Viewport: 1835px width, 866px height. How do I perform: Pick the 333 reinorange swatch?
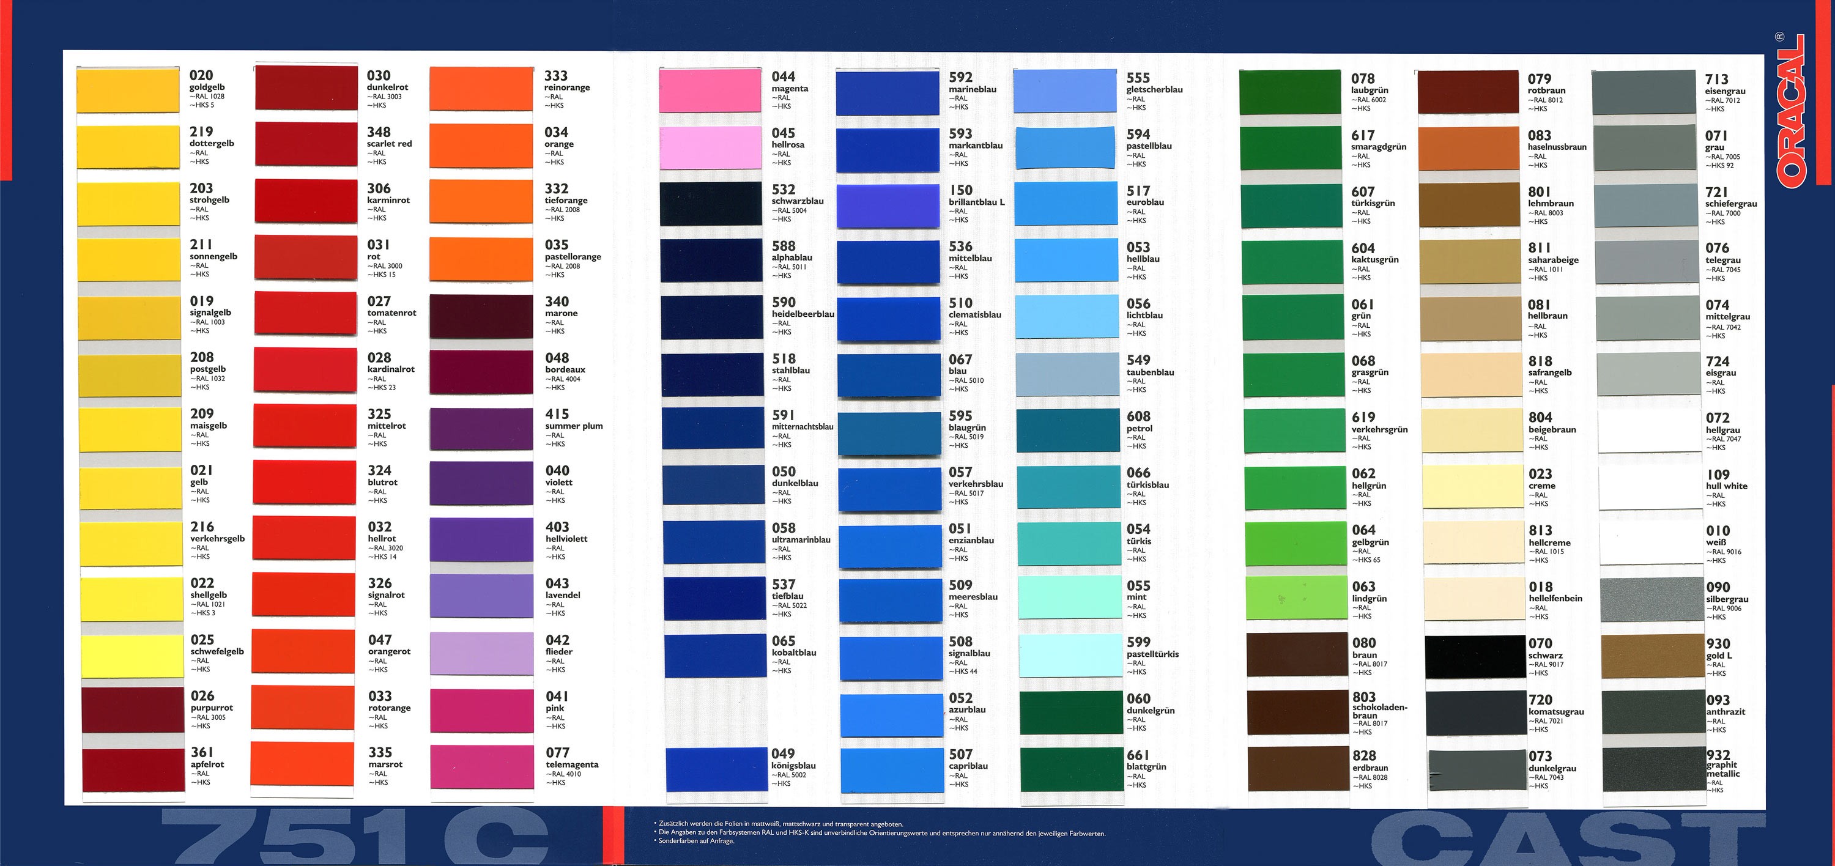coord(481,89)
